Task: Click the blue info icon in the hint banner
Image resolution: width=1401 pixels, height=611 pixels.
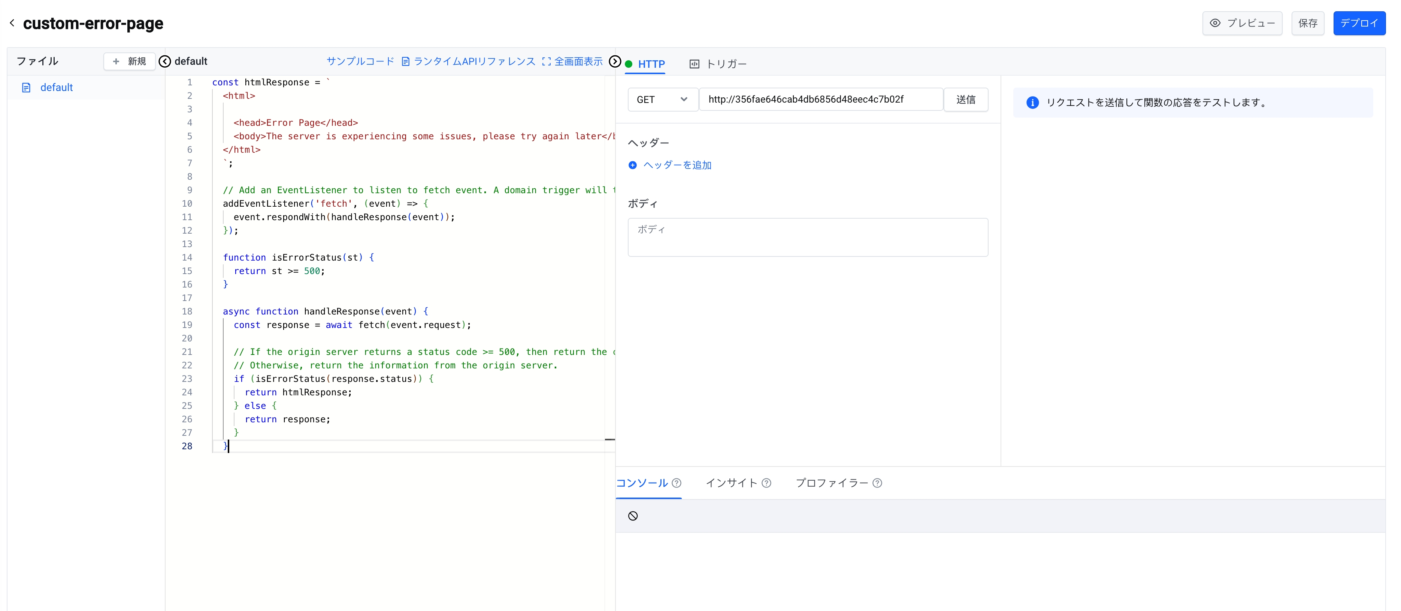Action: tap(1032, 103)
